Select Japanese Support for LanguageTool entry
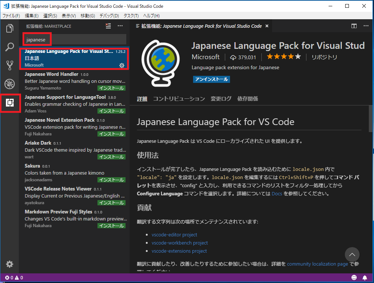The height and width of the screenshot is (283, 374). (x=75, y=104)
